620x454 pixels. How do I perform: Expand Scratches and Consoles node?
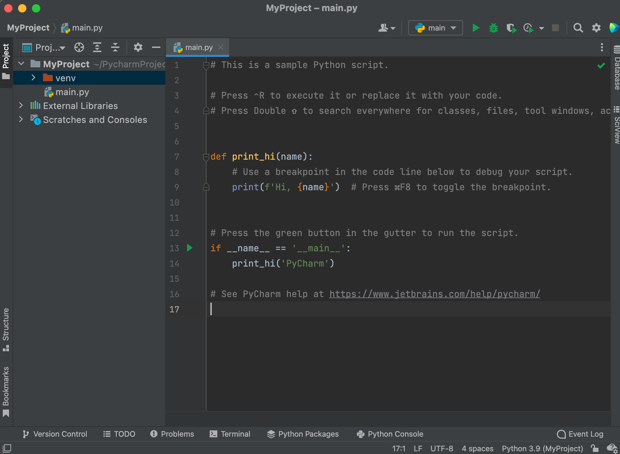[21, 119]
